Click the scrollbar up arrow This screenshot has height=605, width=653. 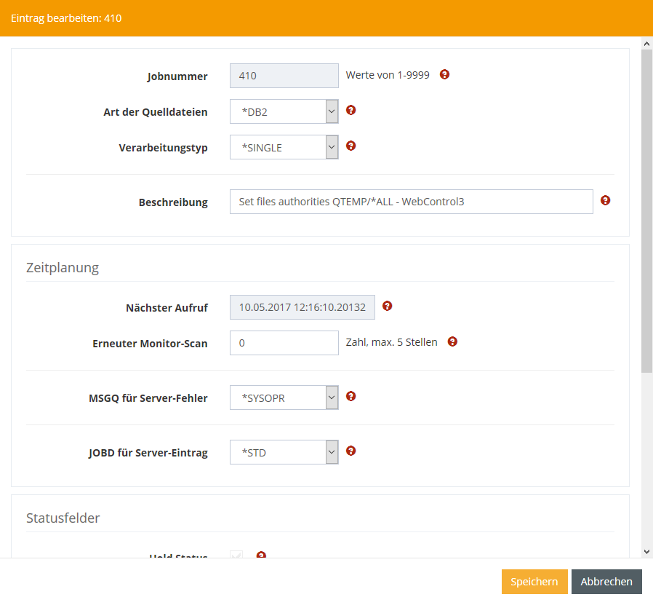click(646, 44)
